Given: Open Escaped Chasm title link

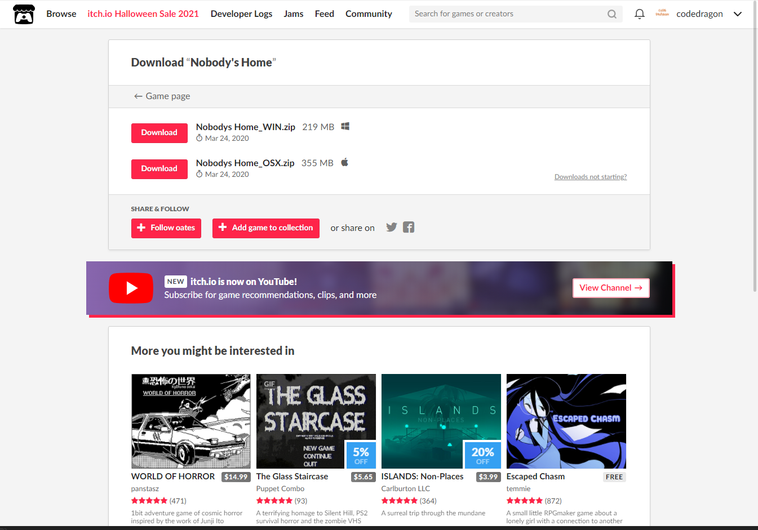Looking at the screenshot, I should (x=535, y=476).
